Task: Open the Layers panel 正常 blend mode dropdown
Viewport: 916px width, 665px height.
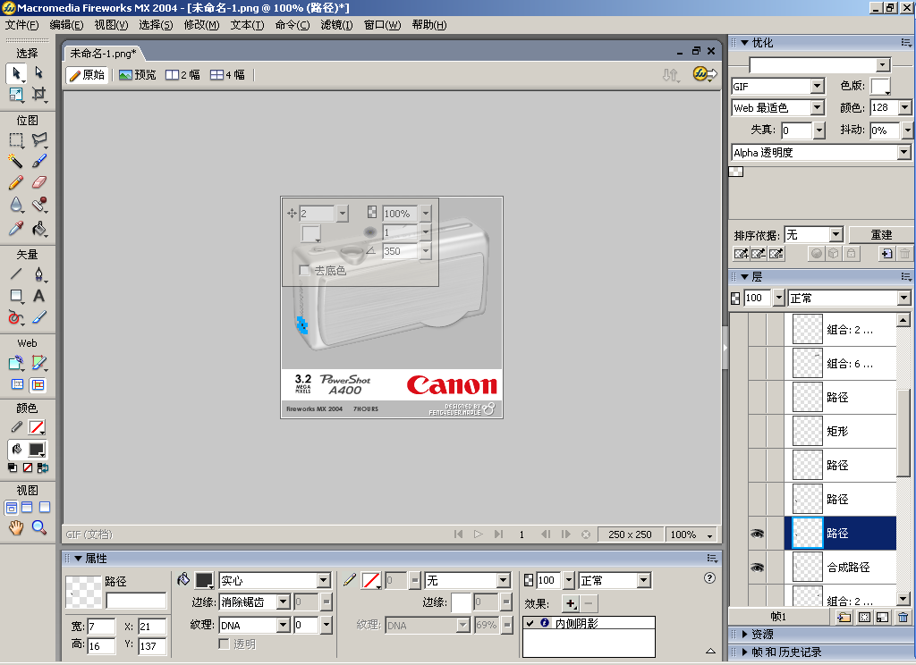Action: click(904, 299)
